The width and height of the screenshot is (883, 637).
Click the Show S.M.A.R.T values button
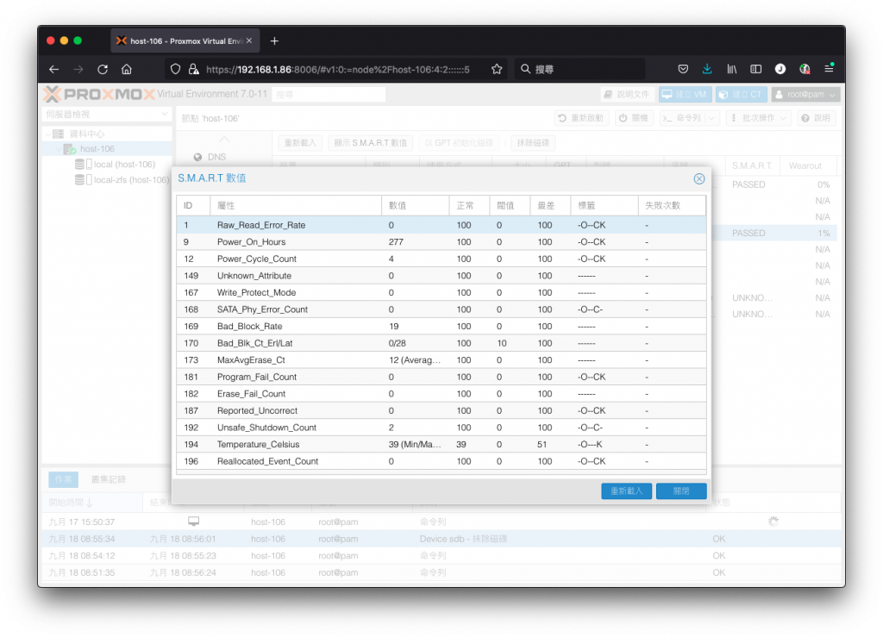click(x=370, y=143)
